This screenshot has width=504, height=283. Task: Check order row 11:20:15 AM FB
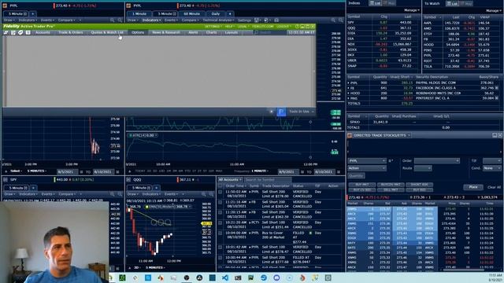220,212
